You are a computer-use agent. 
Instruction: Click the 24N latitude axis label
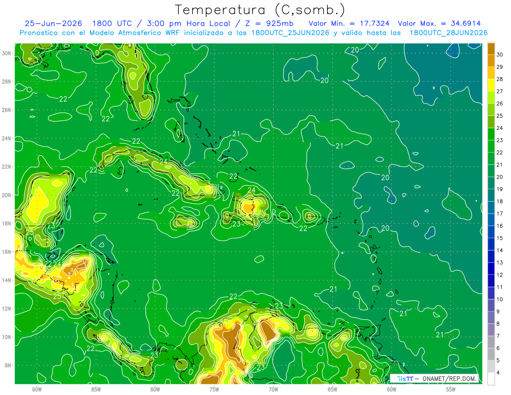click(7, 138)
